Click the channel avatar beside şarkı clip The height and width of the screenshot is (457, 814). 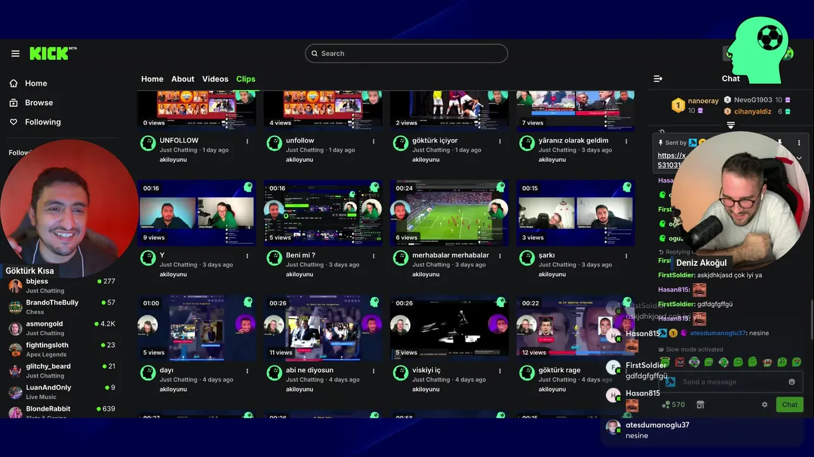(527, 258)
